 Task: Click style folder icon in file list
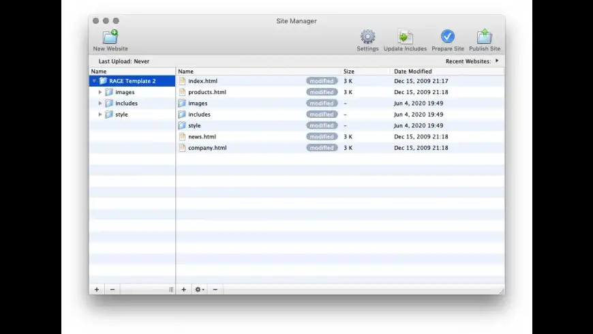182,125
